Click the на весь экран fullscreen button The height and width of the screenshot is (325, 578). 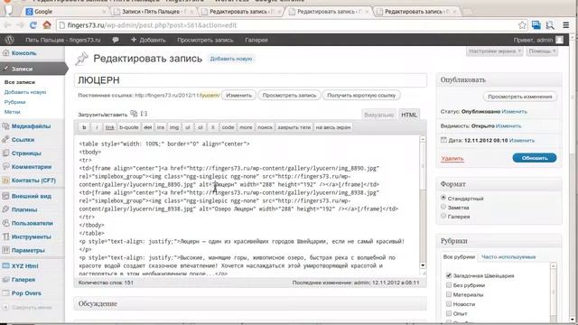(x=333, y=127)
